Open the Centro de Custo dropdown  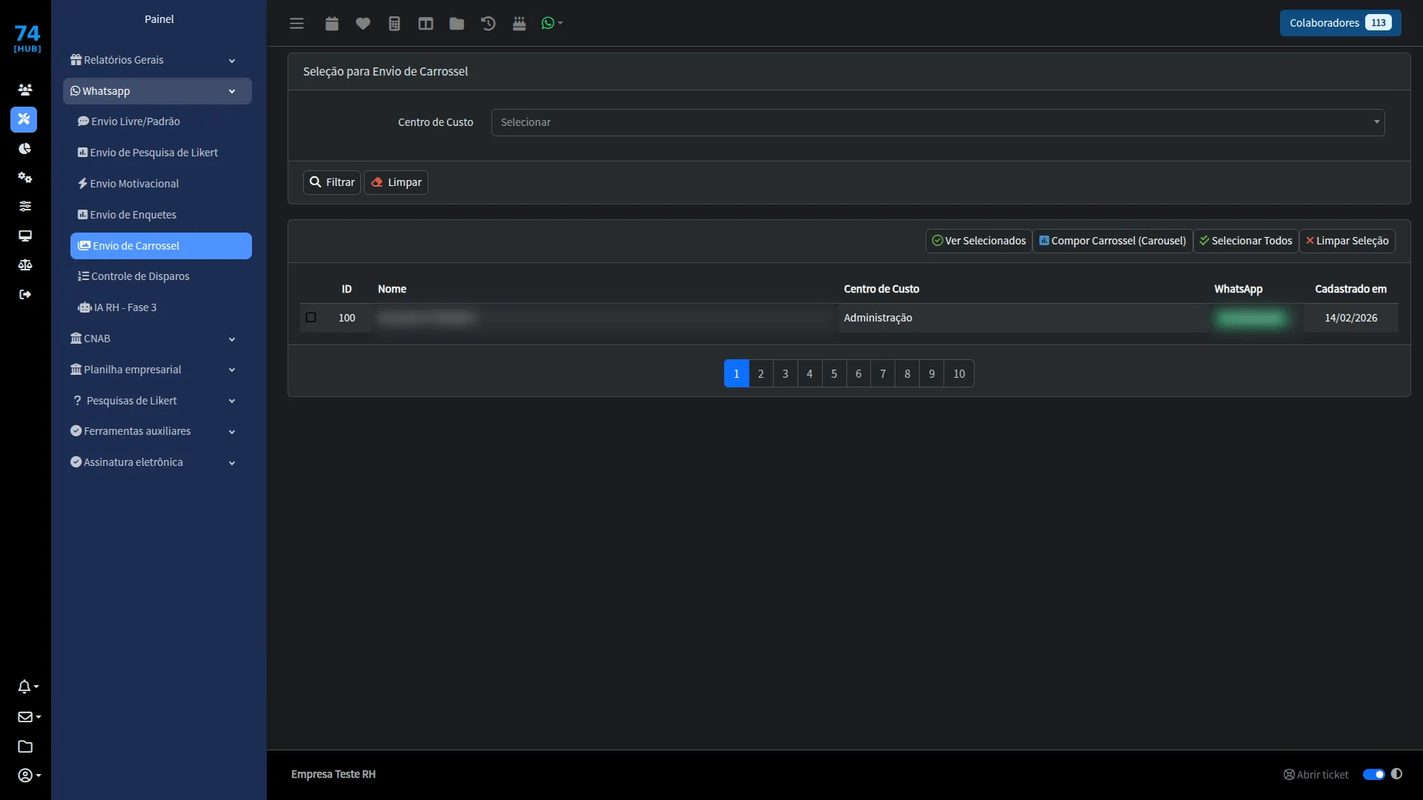pyautogui.click(x=938, y=122)
